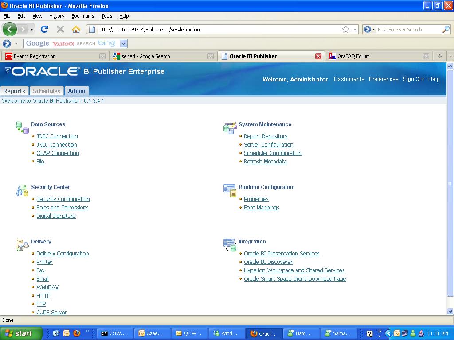The image size is (454, 340).
Task: Open JDBC Connection link
Action: point(57,136)
